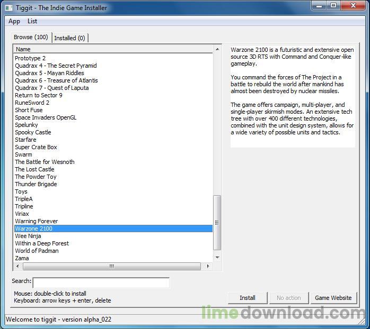Select The Battle for Wesnoth
370x329 pixels.
coord(113,162)
